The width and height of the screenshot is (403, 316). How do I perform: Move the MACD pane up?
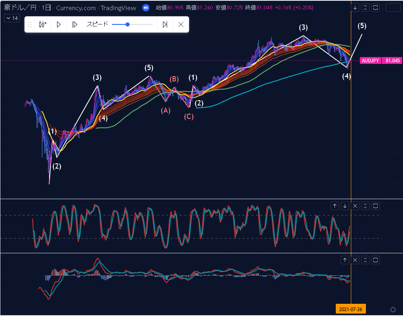point(345,260)
